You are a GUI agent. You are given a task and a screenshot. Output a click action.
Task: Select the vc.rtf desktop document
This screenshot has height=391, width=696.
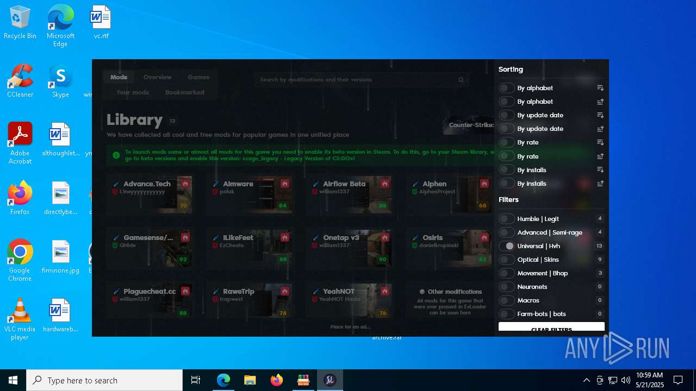tap(101, 22)
